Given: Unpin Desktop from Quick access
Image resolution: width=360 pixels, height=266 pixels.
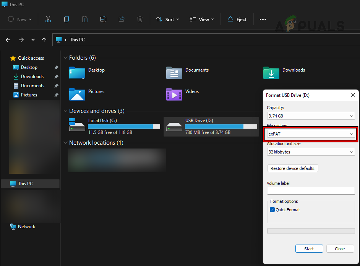Looking at the screenshot, I should (x=56, y=67).
